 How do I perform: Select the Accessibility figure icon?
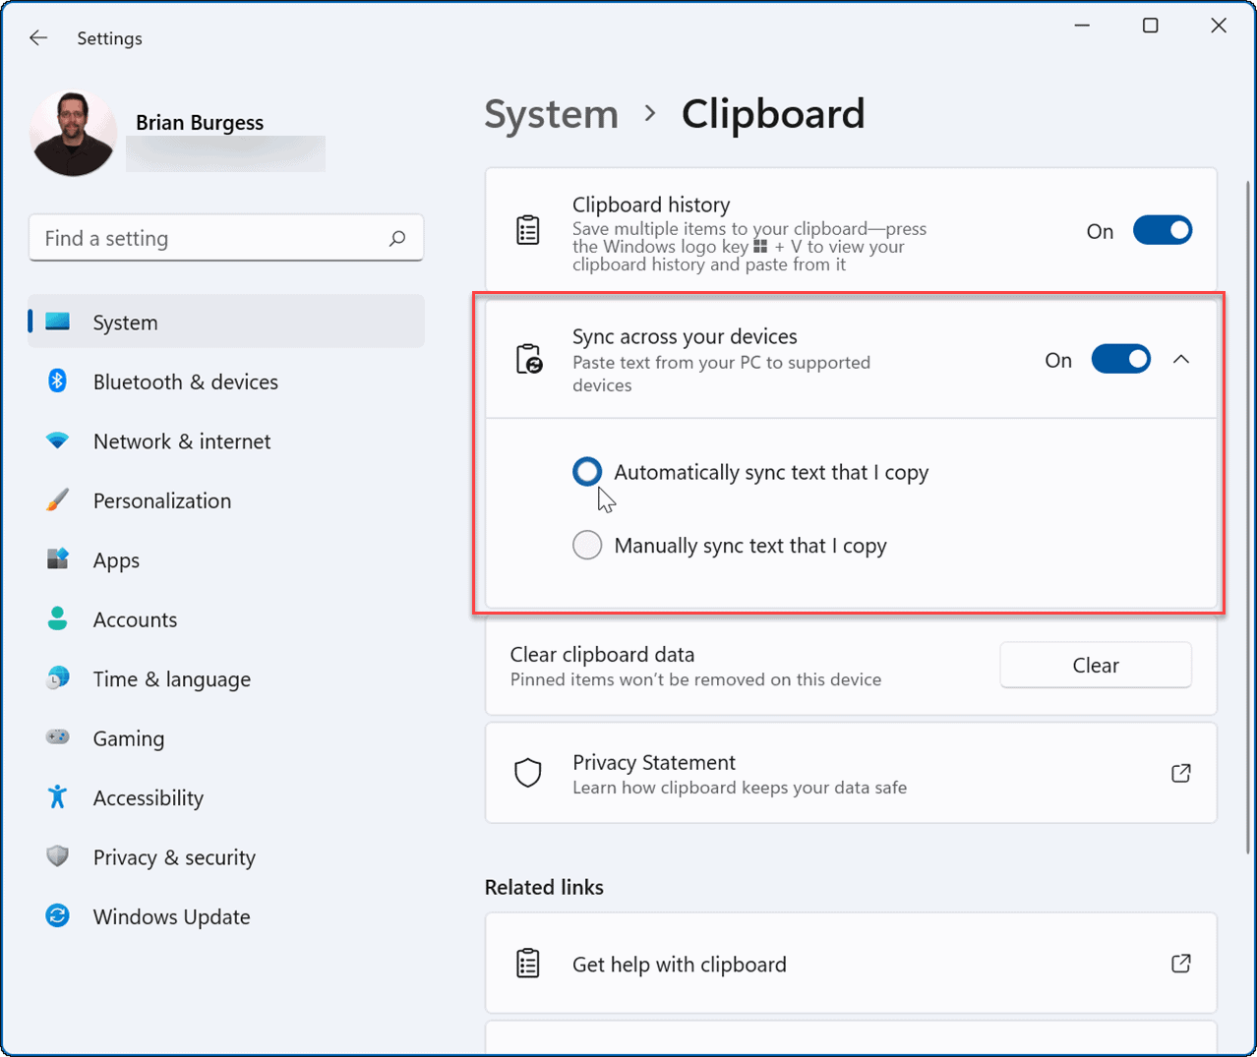click(57, 797)
